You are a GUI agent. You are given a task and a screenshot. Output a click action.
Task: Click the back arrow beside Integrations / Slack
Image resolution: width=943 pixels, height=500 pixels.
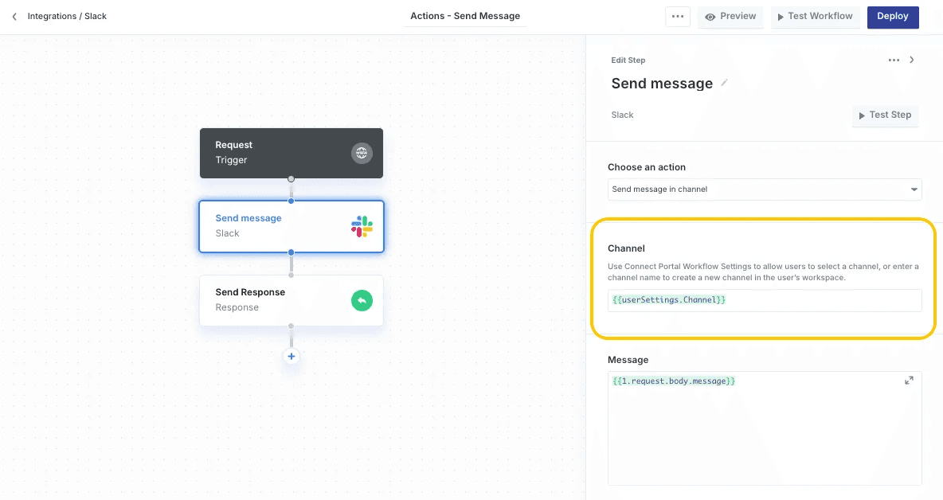point(14,17)
